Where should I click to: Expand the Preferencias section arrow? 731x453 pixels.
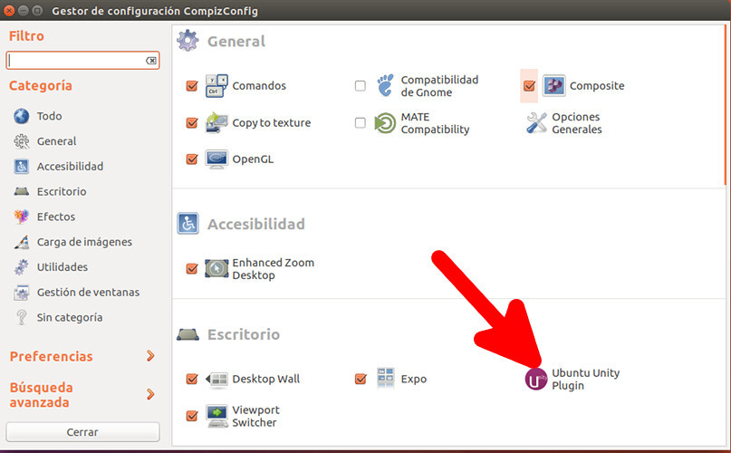pos(150,356)
